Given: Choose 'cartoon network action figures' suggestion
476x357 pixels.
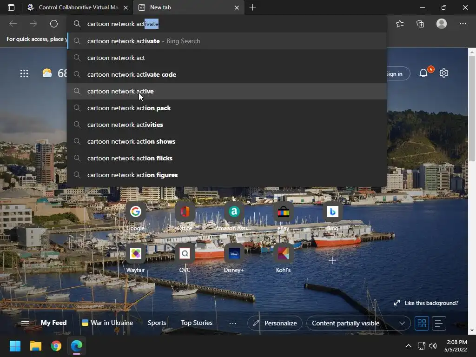Looking at the screenshot, I should tap(227, 175).
